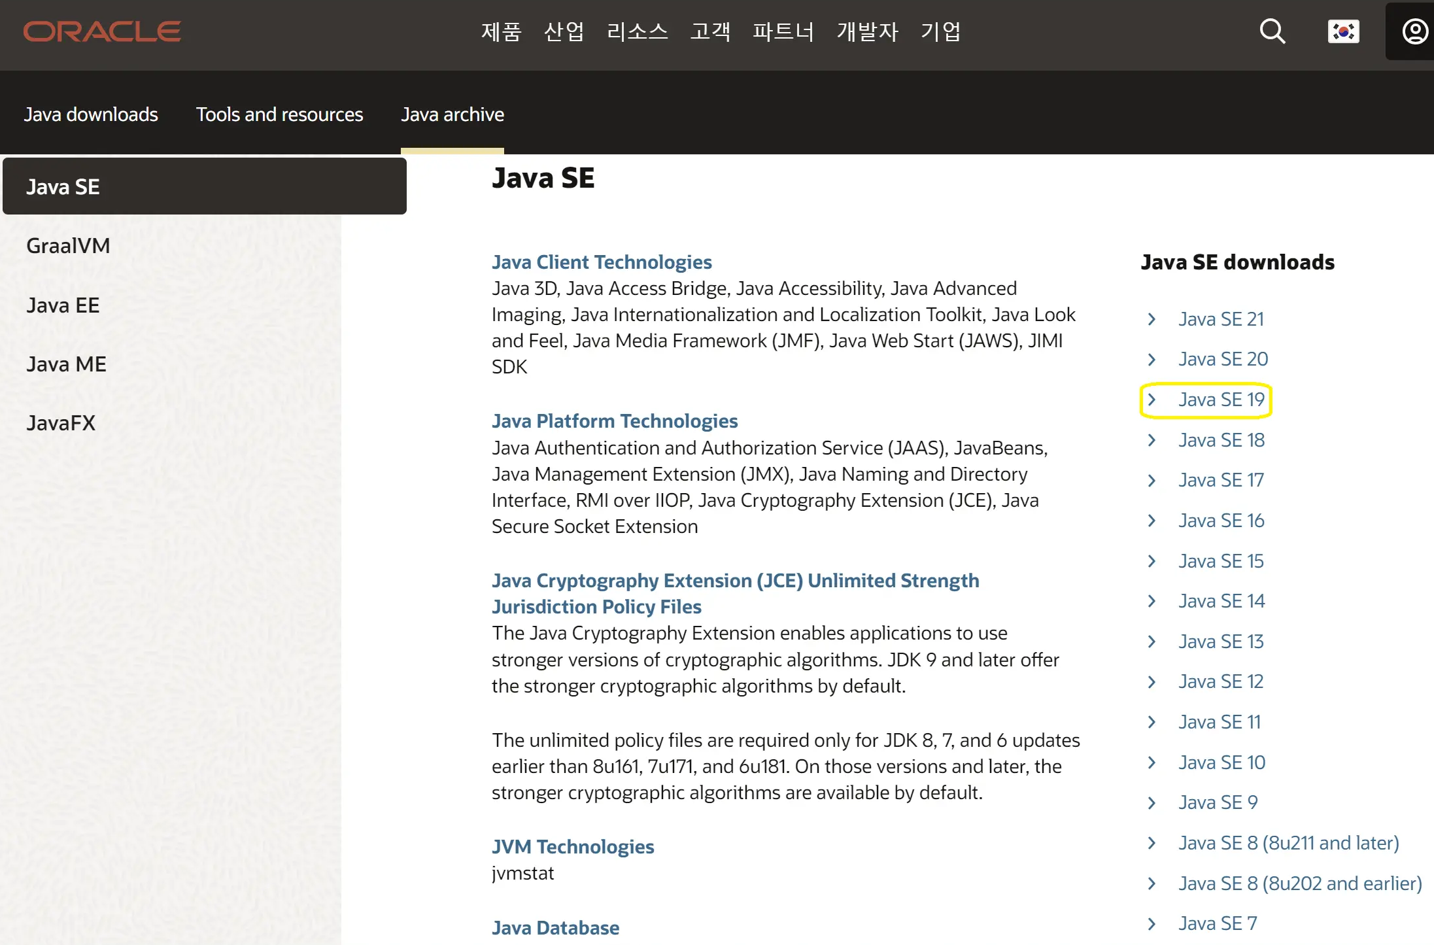Click chevron next to Java SE 9
Viewport: 1434px width, 945px height.
[1152, 802]
